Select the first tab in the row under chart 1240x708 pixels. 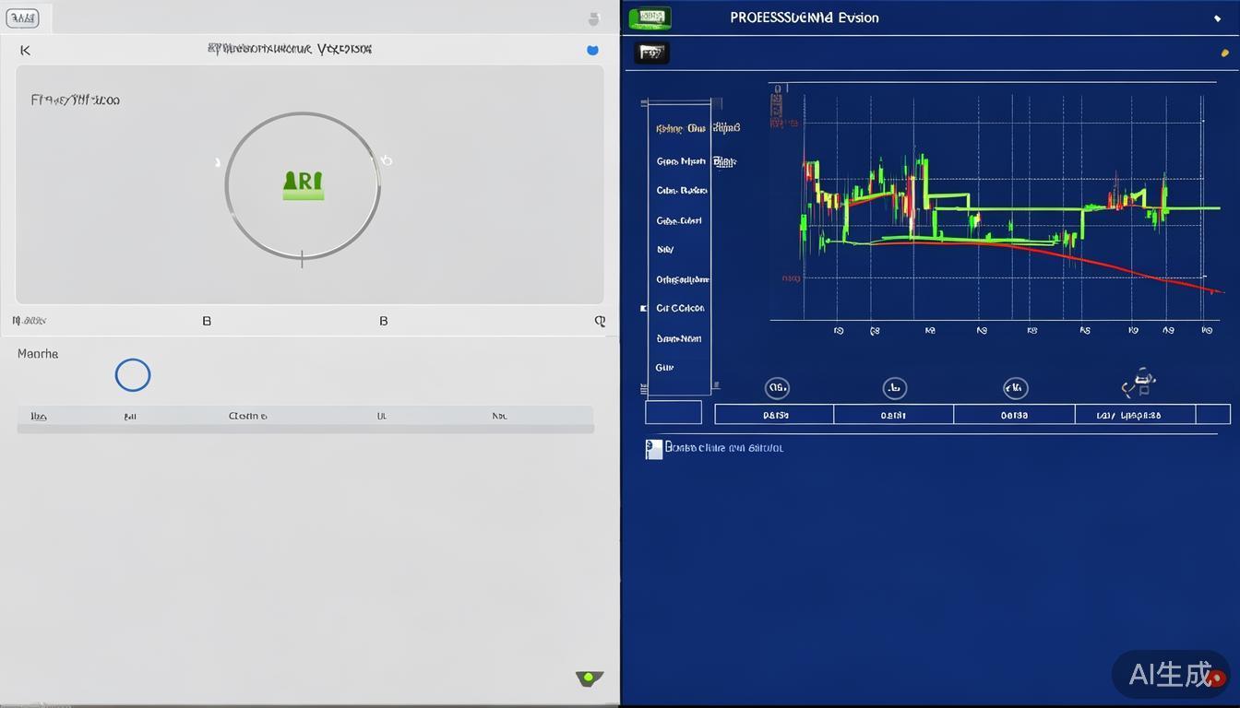[x=775, y=415]
